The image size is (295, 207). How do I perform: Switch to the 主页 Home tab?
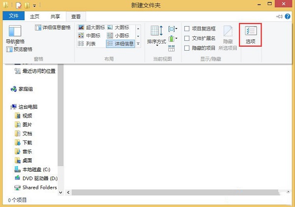tap(35, 16)
